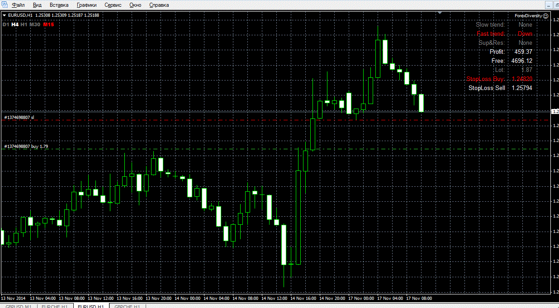This screenshot has width=559, height=308.
Task: Open the Файл menu
Action: pyautogui.click(x=19, y=5)
